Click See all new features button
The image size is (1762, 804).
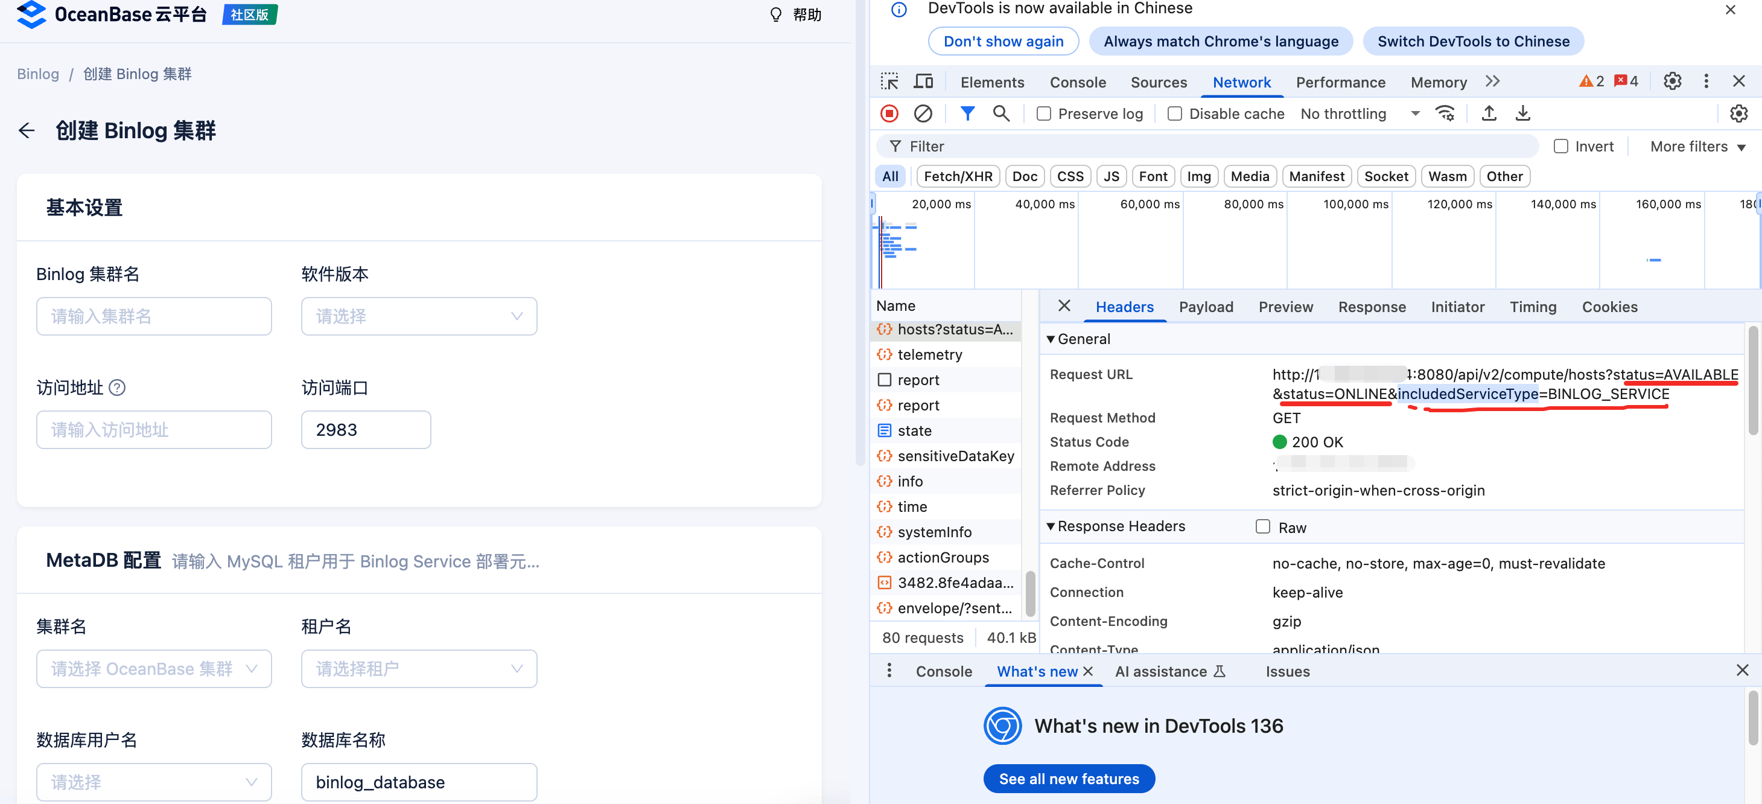1069,779
